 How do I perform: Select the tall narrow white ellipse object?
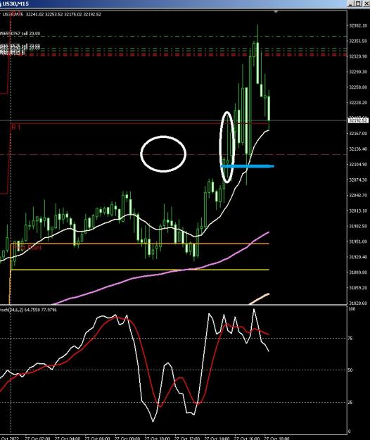(227, 147)
